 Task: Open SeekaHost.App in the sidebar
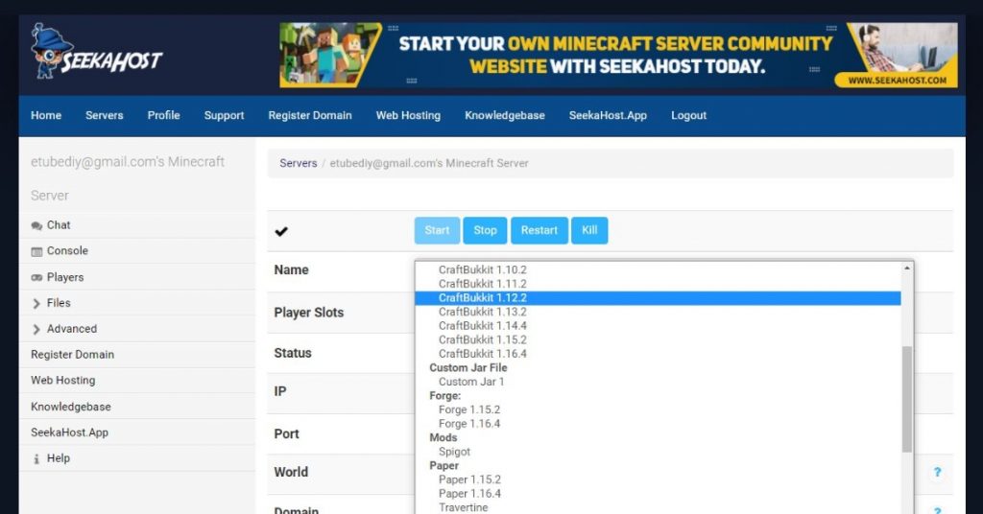click(69, 432)
